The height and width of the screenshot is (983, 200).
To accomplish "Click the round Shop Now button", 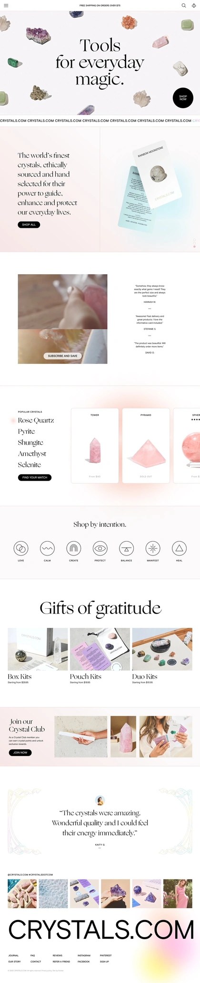I will [183, 98].
